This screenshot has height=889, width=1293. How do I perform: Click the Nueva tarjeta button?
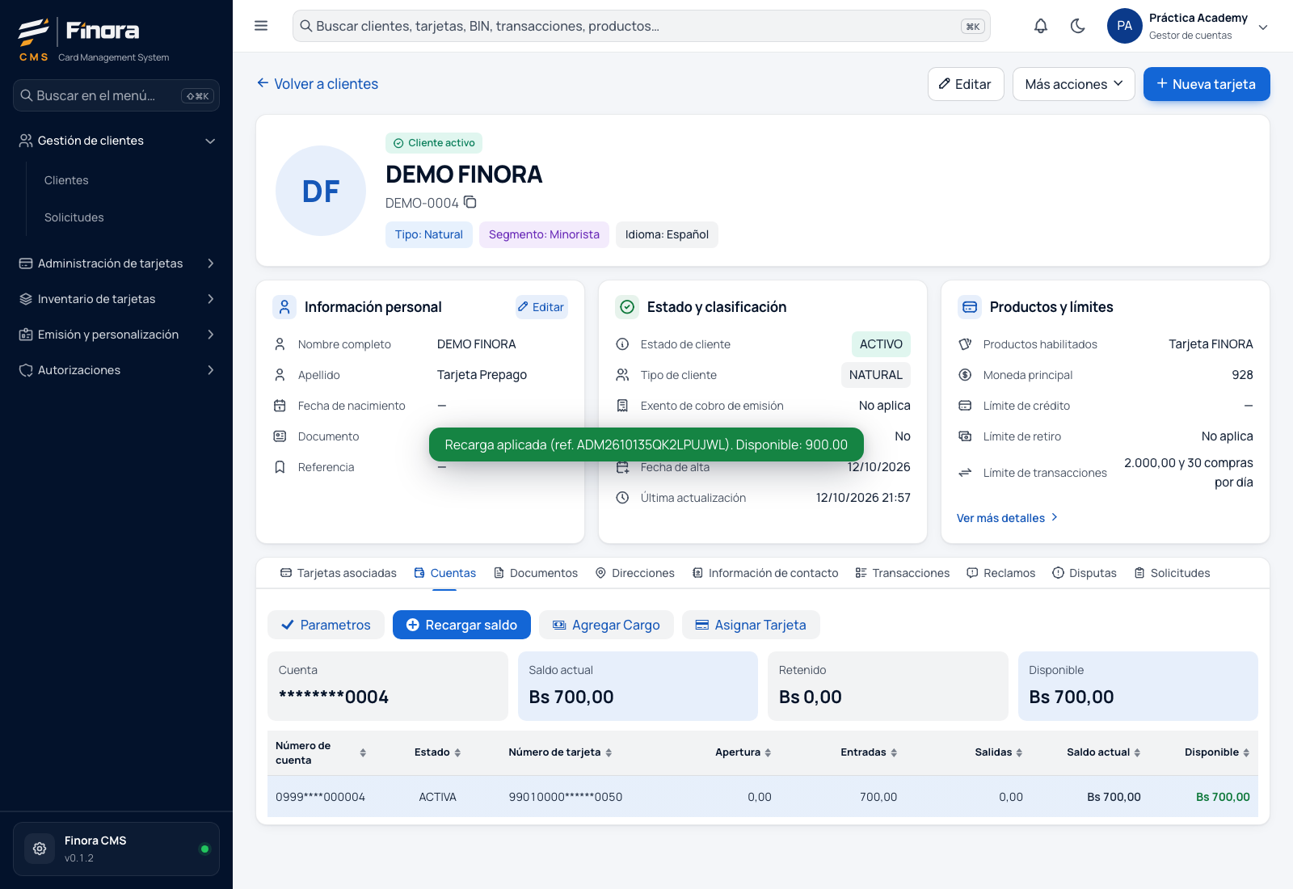(x=1207, y=84)
